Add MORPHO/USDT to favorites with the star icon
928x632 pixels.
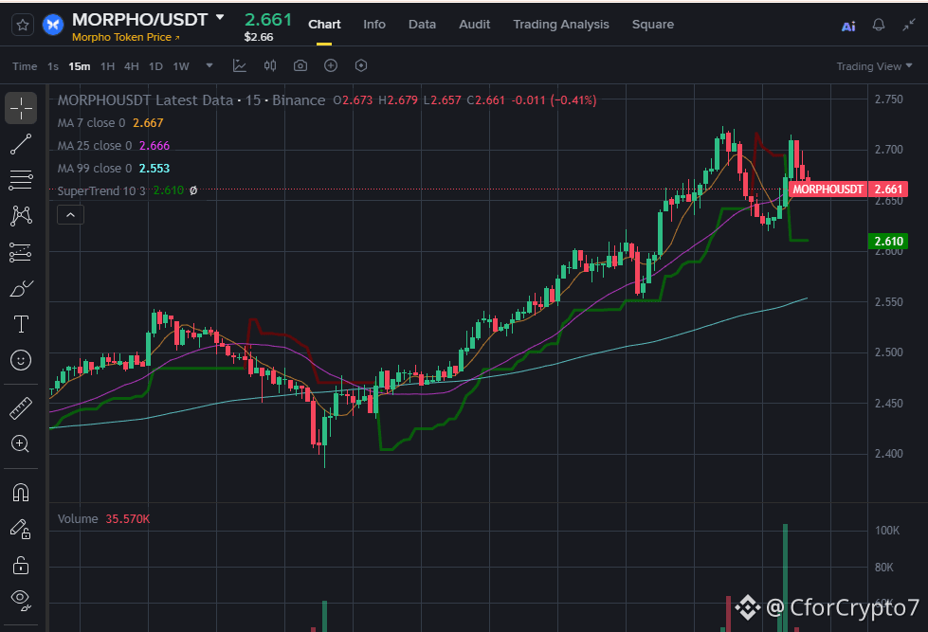[23, 25]
